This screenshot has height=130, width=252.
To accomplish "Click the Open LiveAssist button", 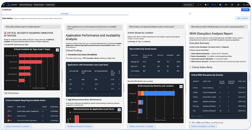I will [x=242, y=18].
